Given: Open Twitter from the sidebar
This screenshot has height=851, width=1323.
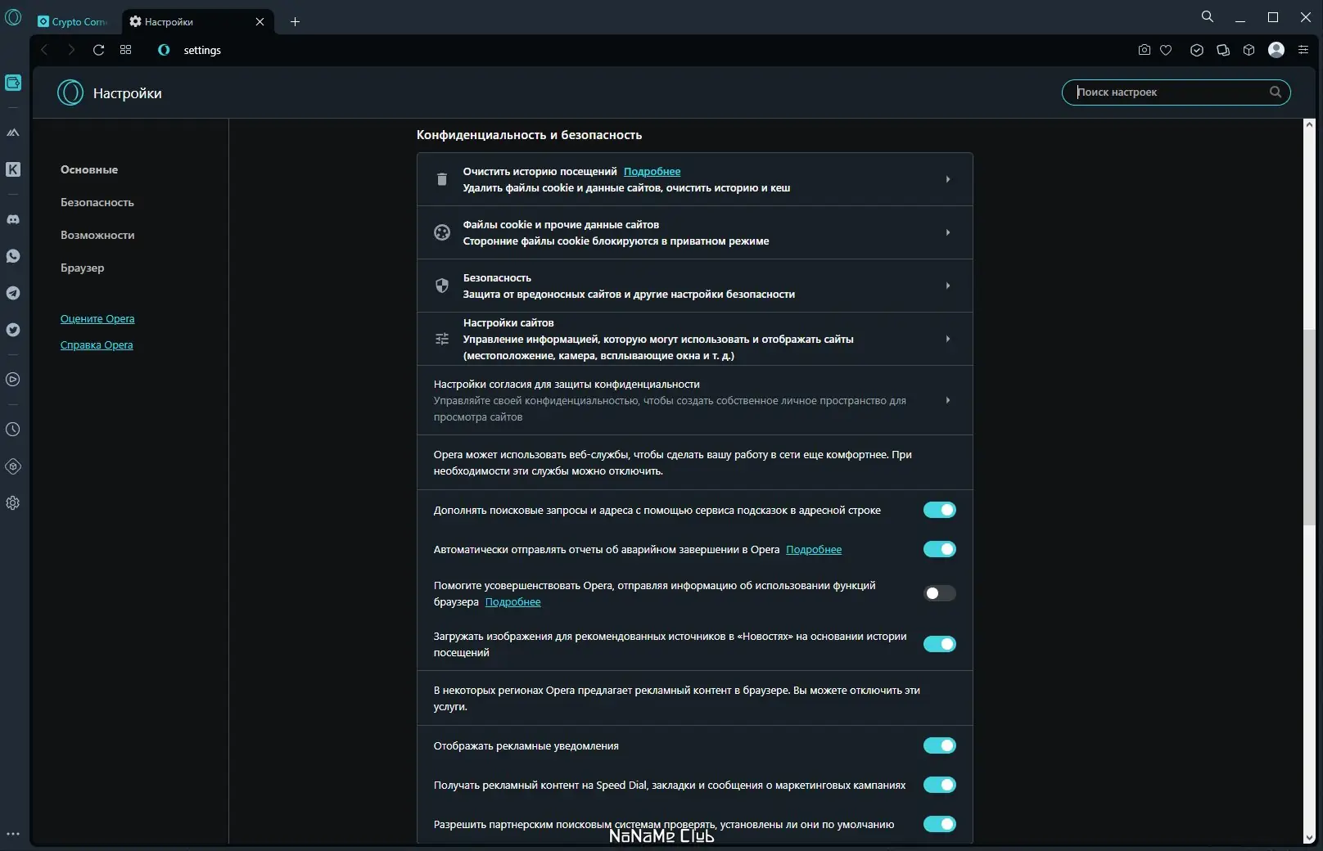Looking at the screenshot, I should click(13, 331).
